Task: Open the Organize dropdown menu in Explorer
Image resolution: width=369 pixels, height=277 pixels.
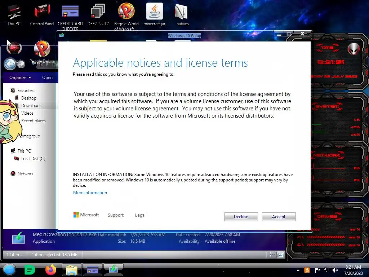Action: tap(20, 78)
